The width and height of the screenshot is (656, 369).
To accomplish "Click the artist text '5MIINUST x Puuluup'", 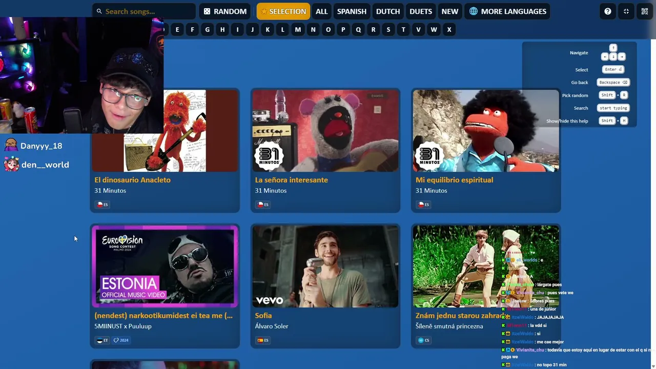I will coord(123,326).
